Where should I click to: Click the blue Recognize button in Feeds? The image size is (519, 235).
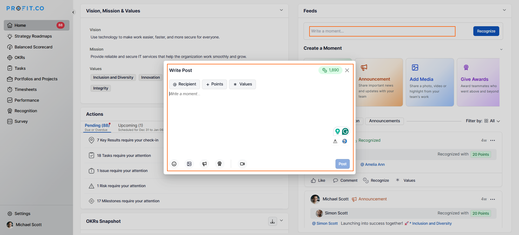point(486,31)
